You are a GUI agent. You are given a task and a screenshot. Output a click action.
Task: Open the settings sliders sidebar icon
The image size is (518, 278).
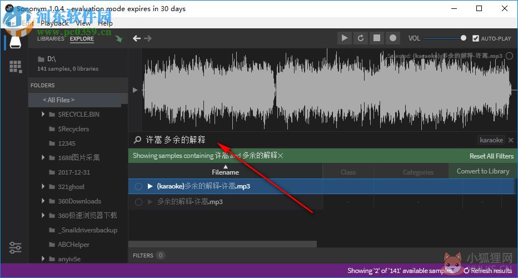(x=15, y=247)
